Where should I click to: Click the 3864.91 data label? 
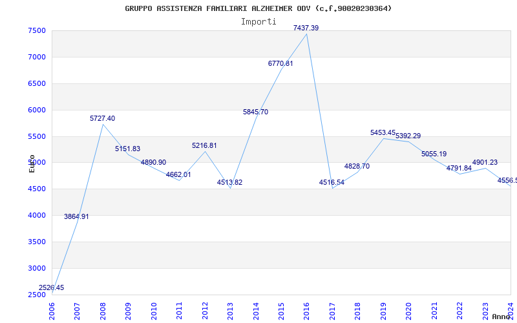76,217
